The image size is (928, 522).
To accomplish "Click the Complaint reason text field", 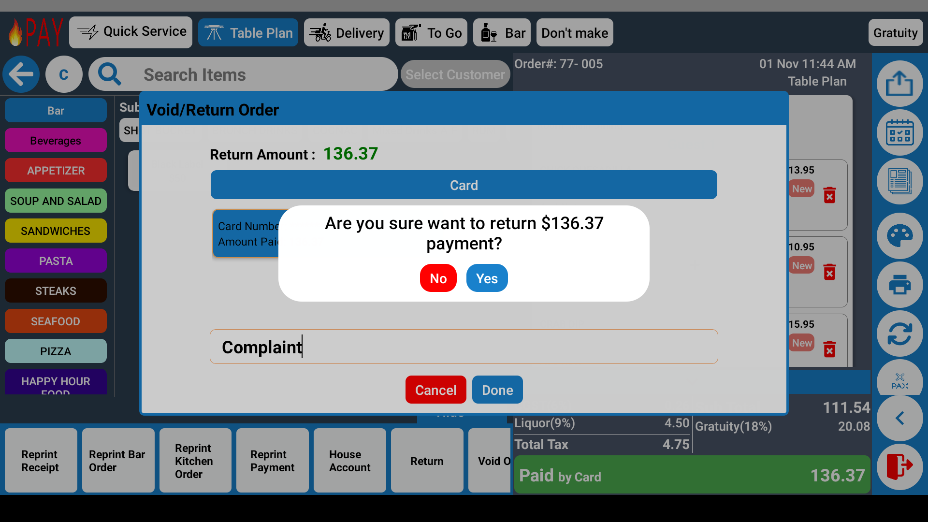I will [464, 347].
